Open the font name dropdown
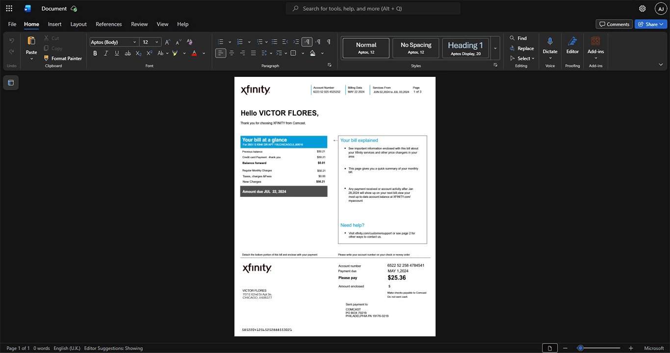 click(x=135, y=42)
